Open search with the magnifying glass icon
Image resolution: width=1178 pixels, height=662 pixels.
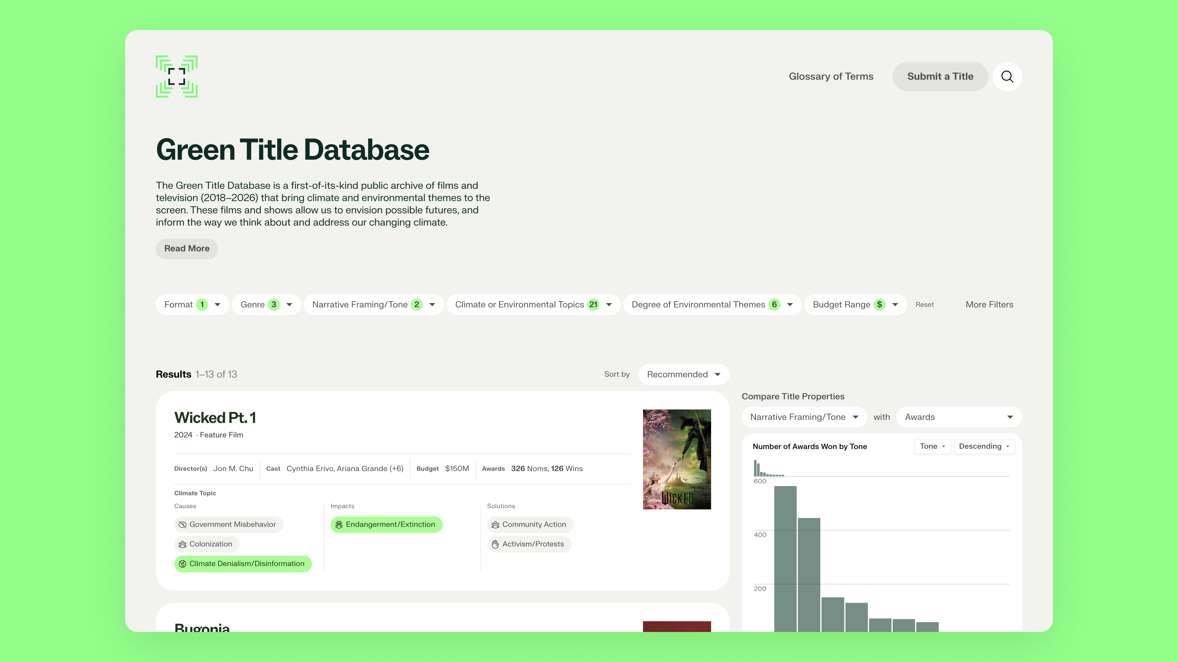pos(1007,76)
